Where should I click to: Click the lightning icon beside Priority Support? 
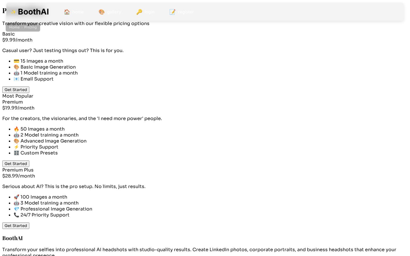pos(17,147)
